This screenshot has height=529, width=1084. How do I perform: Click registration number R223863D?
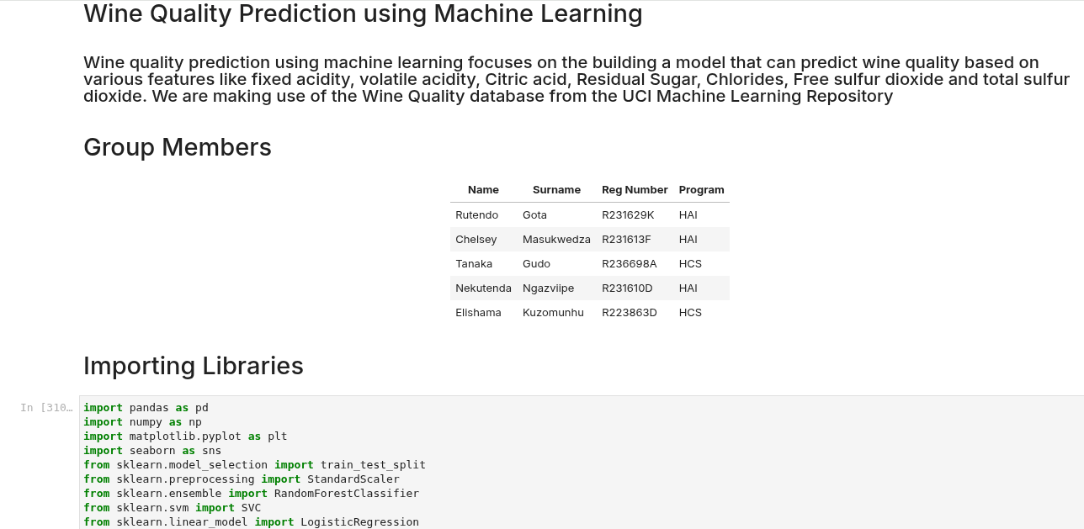pos(629,313)
